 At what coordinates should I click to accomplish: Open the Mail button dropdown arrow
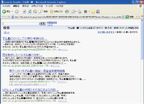[76, 12]
